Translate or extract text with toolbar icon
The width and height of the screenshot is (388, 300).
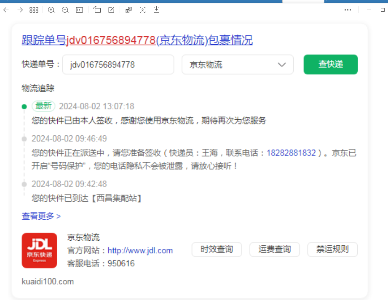click(x=128, y=10)
